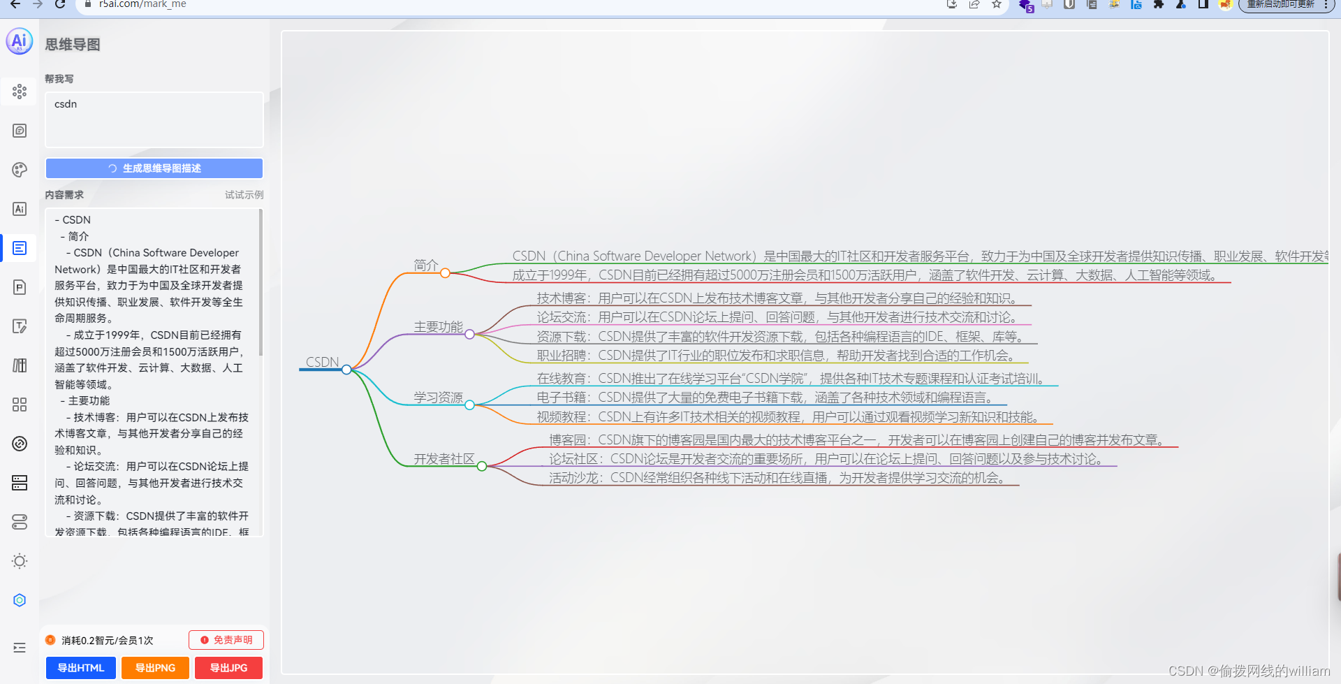
Task: Select the 开发者社区 branch label
Action: click(444, 459)
